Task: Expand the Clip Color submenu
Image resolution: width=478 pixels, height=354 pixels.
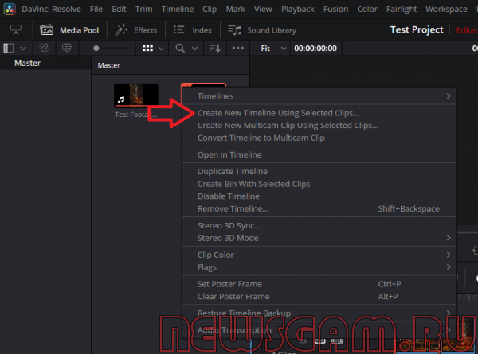Action: point(319,255)
